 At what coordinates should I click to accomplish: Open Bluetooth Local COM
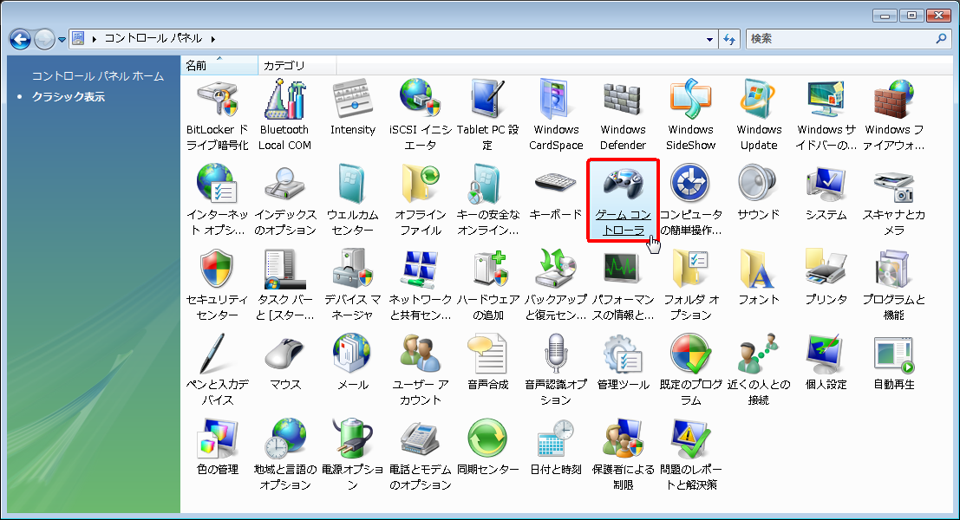click(284, 114)
